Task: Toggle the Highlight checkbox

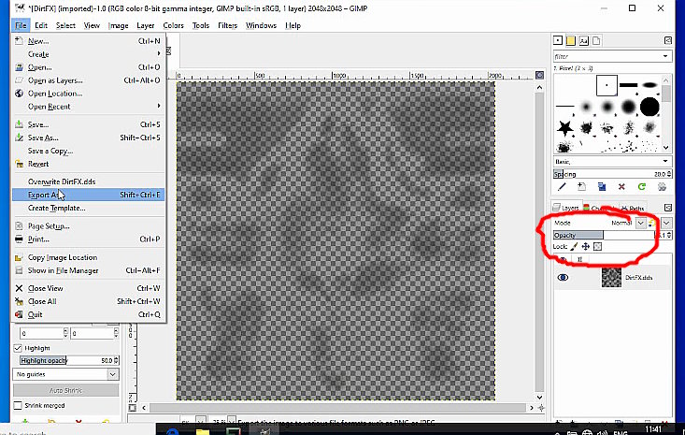Action: point(18,348)
